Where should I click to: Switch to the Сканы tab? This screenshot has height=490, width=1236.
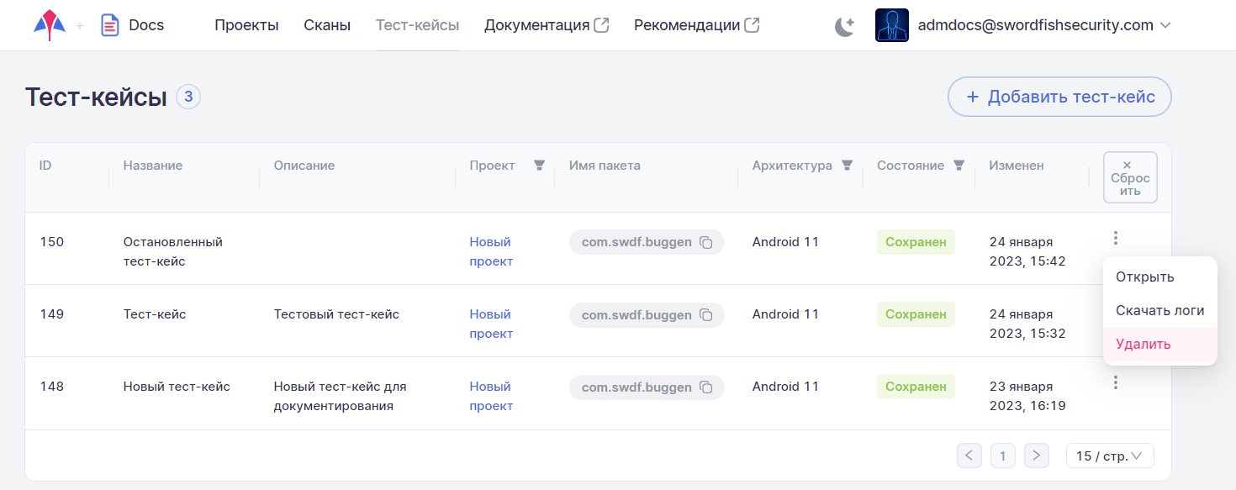click(x=327, y=25)
